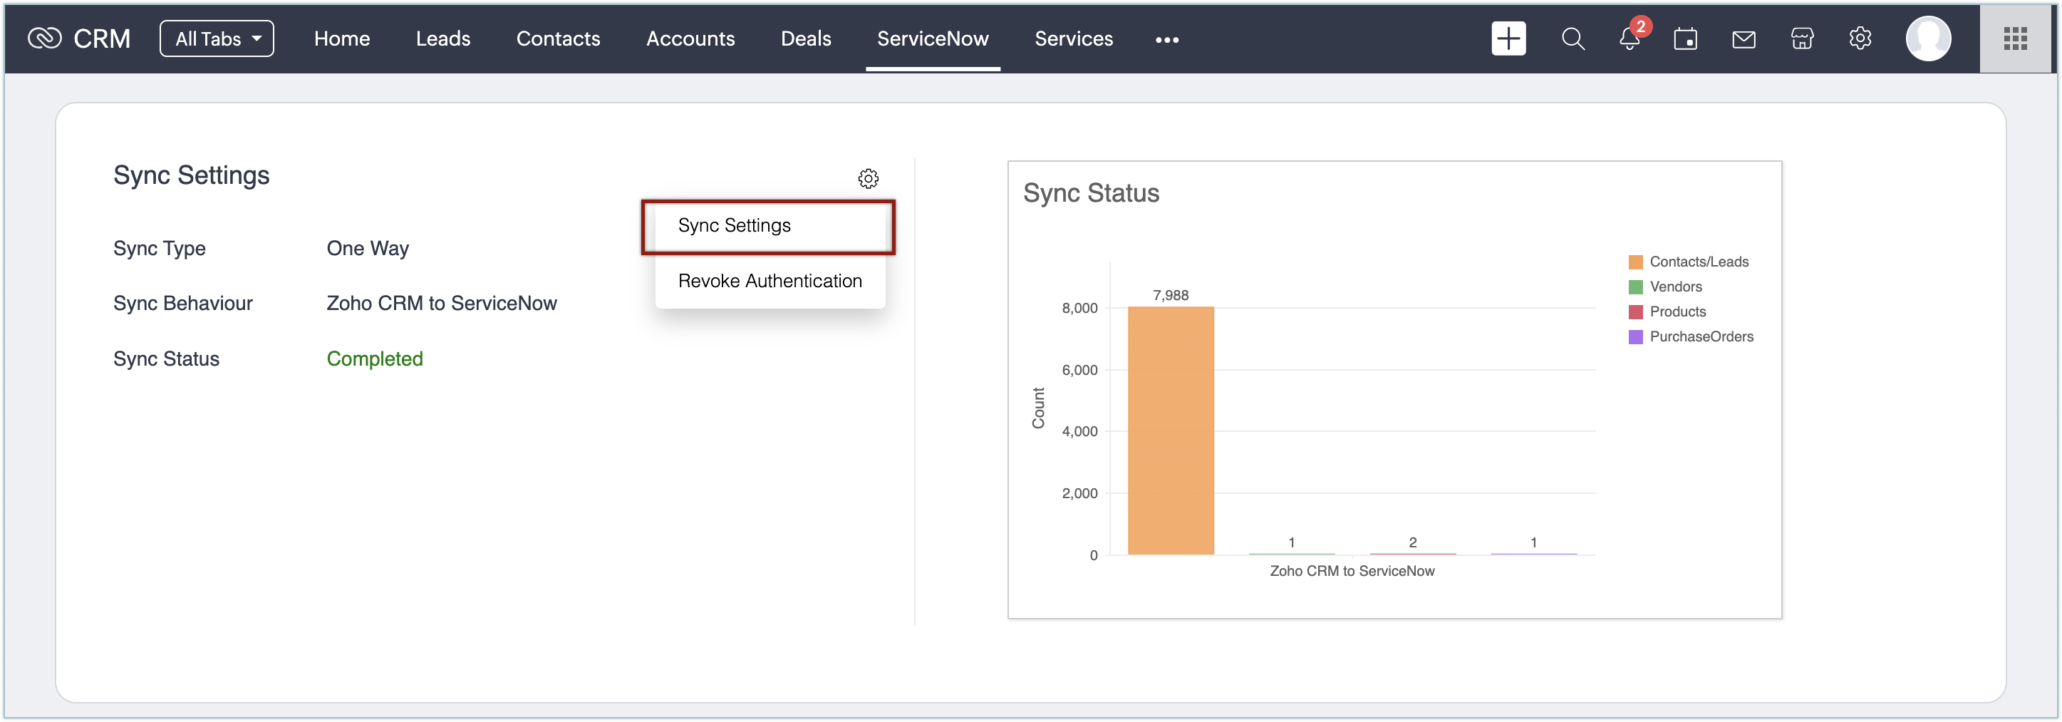Expand the more modules ellipsis menu
This screenshot has width=2062, height=722.
(1166, 39)
